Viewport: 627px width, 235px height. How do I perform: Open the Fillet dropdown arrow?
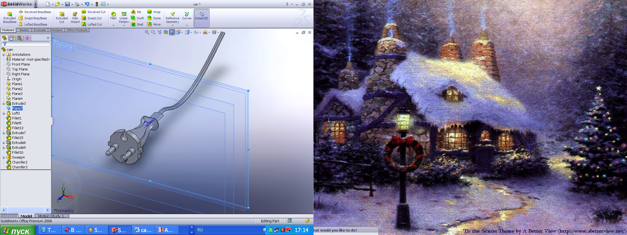(x=113, y=25)
